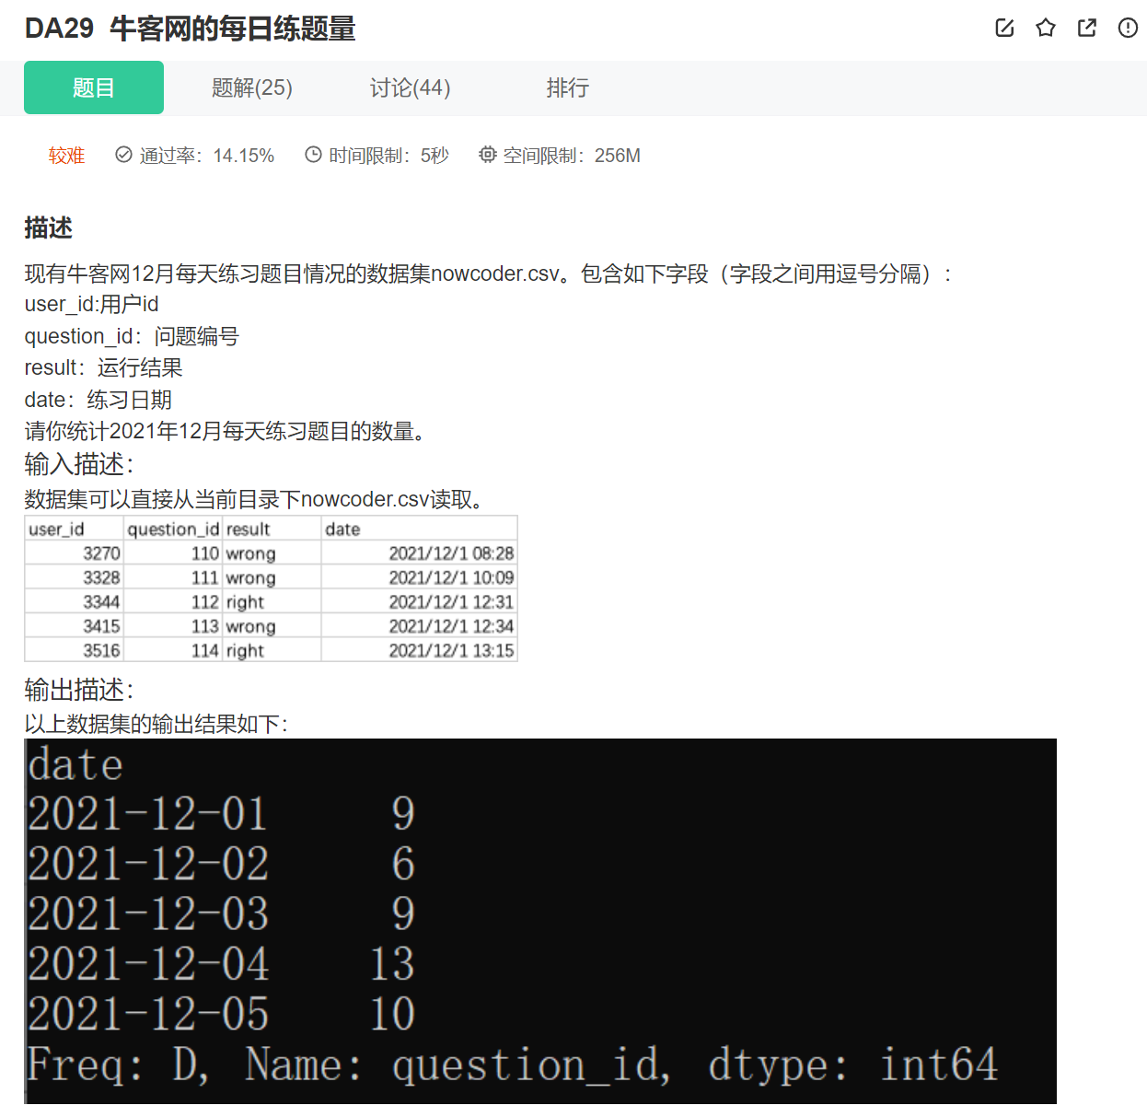Click the title DA29 牛客网的每日练题量
This screenshot has height=1117, width=1147.
point(190,29)
